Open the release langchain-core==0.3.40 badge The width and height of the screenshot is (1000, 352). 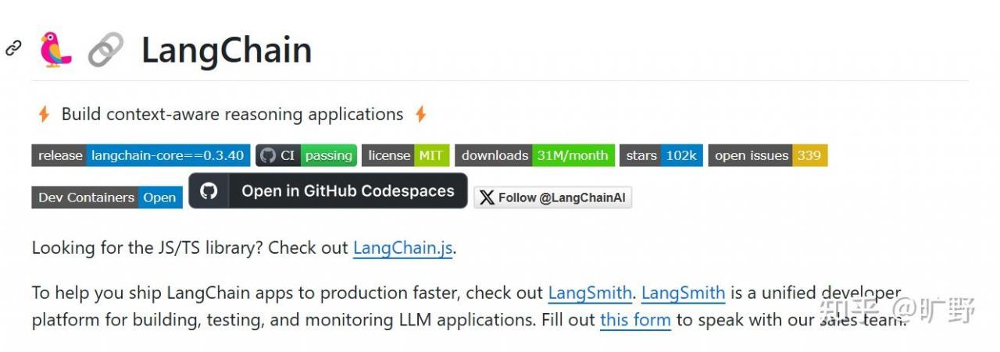tap(141, 155)
